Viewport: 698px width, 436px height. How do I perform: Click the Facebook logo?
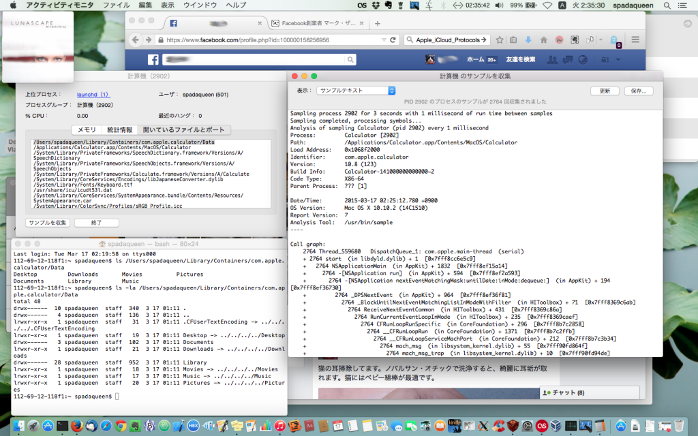[x=153, y=59]
